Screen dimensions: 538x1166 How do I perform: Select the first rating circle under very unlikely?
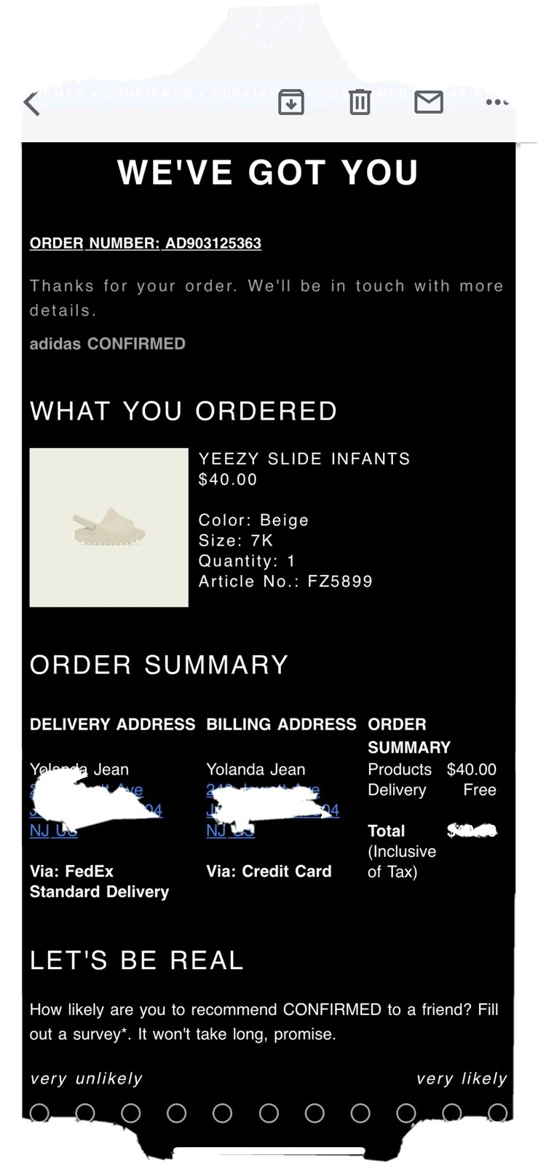click(x=40, y=1113)
